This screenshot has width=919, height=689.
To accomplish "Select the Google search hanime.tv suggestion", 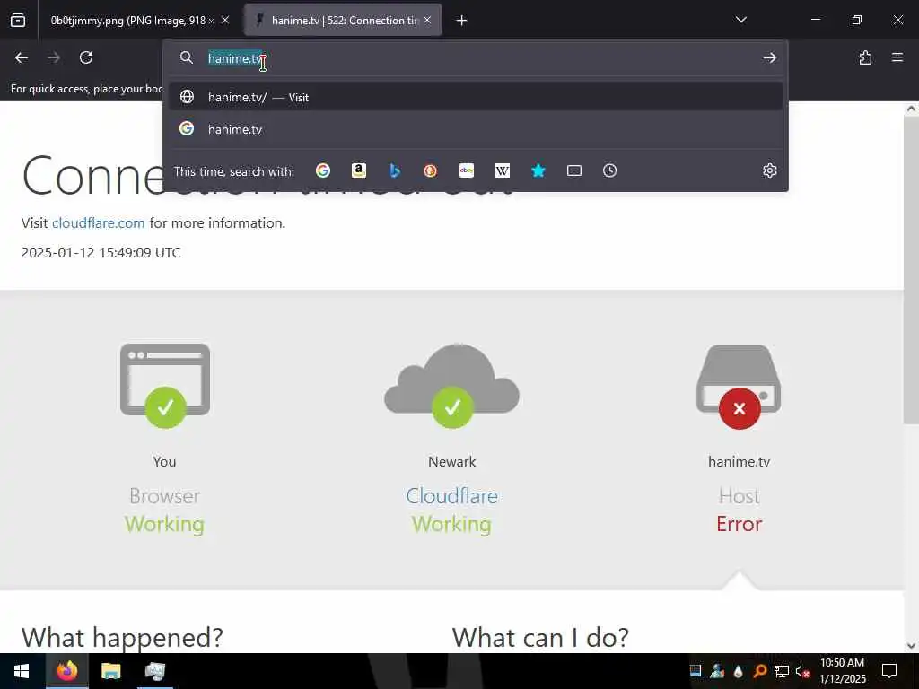I will (476, 129).
